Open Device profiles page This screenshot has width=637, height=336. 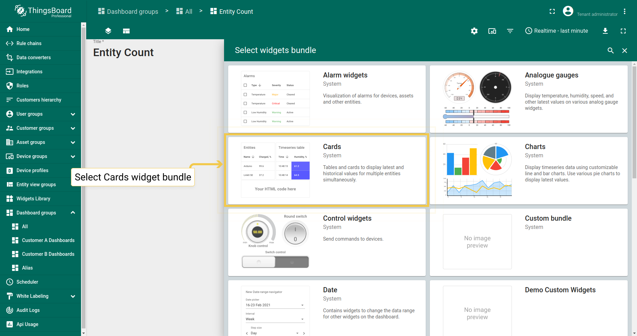(40, 170)
